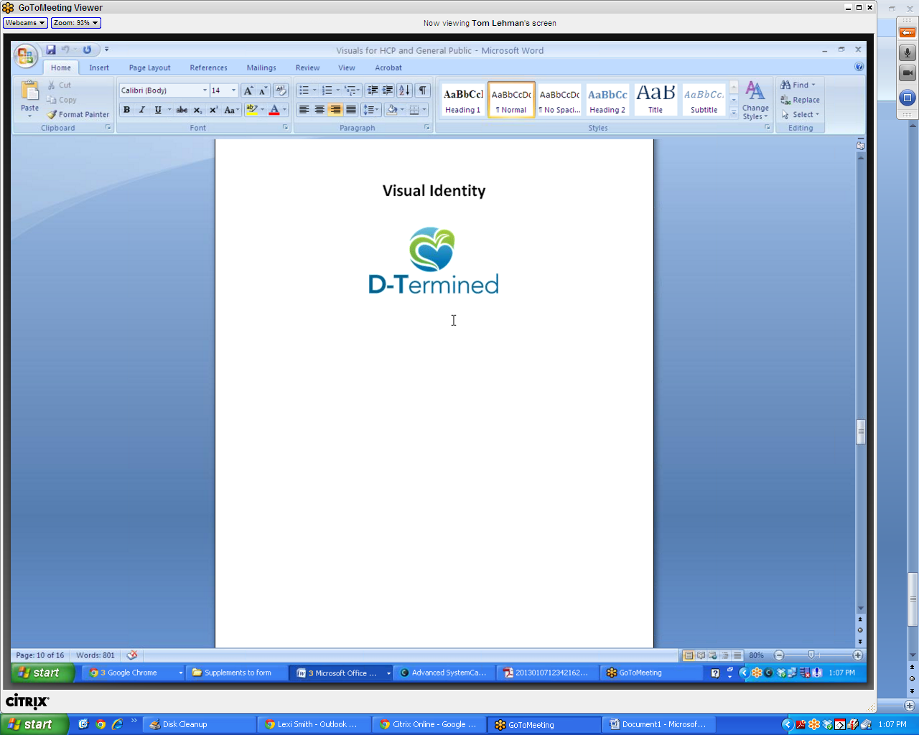Expand the Webcams dropdown in GoToMeeting
The height and width of the screenshot is (735, 919).
[x=25, y=23]
